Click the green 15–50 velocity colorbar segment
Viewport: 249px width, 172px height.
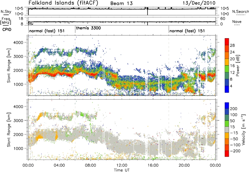pos(227,124)
